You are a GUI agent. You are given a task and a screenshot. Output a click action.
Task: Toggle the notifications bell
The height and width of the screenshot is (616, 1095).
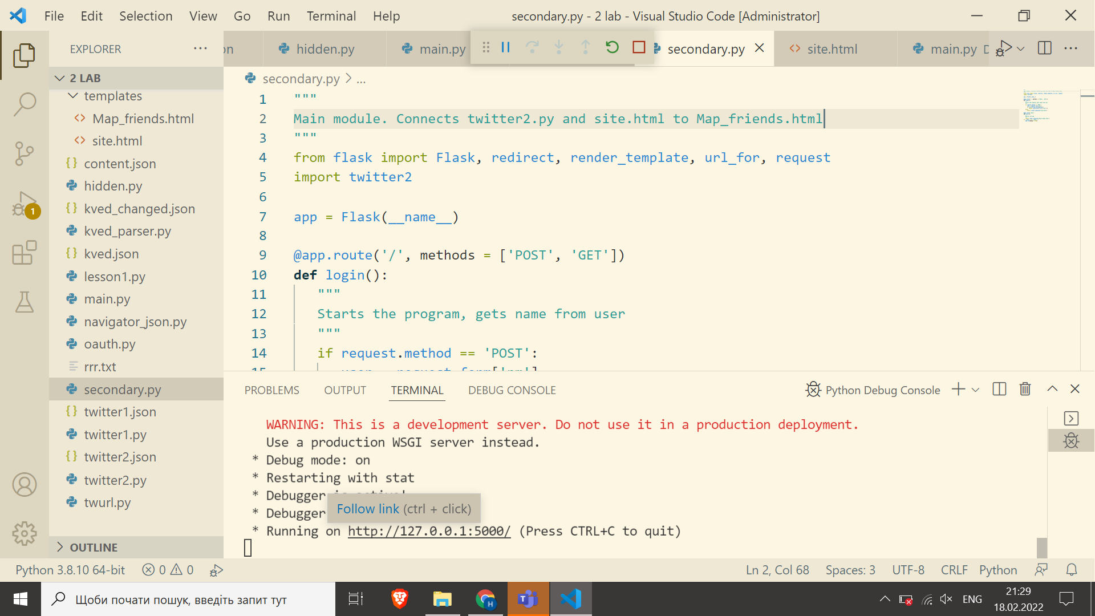click(x=1070, y=569)
